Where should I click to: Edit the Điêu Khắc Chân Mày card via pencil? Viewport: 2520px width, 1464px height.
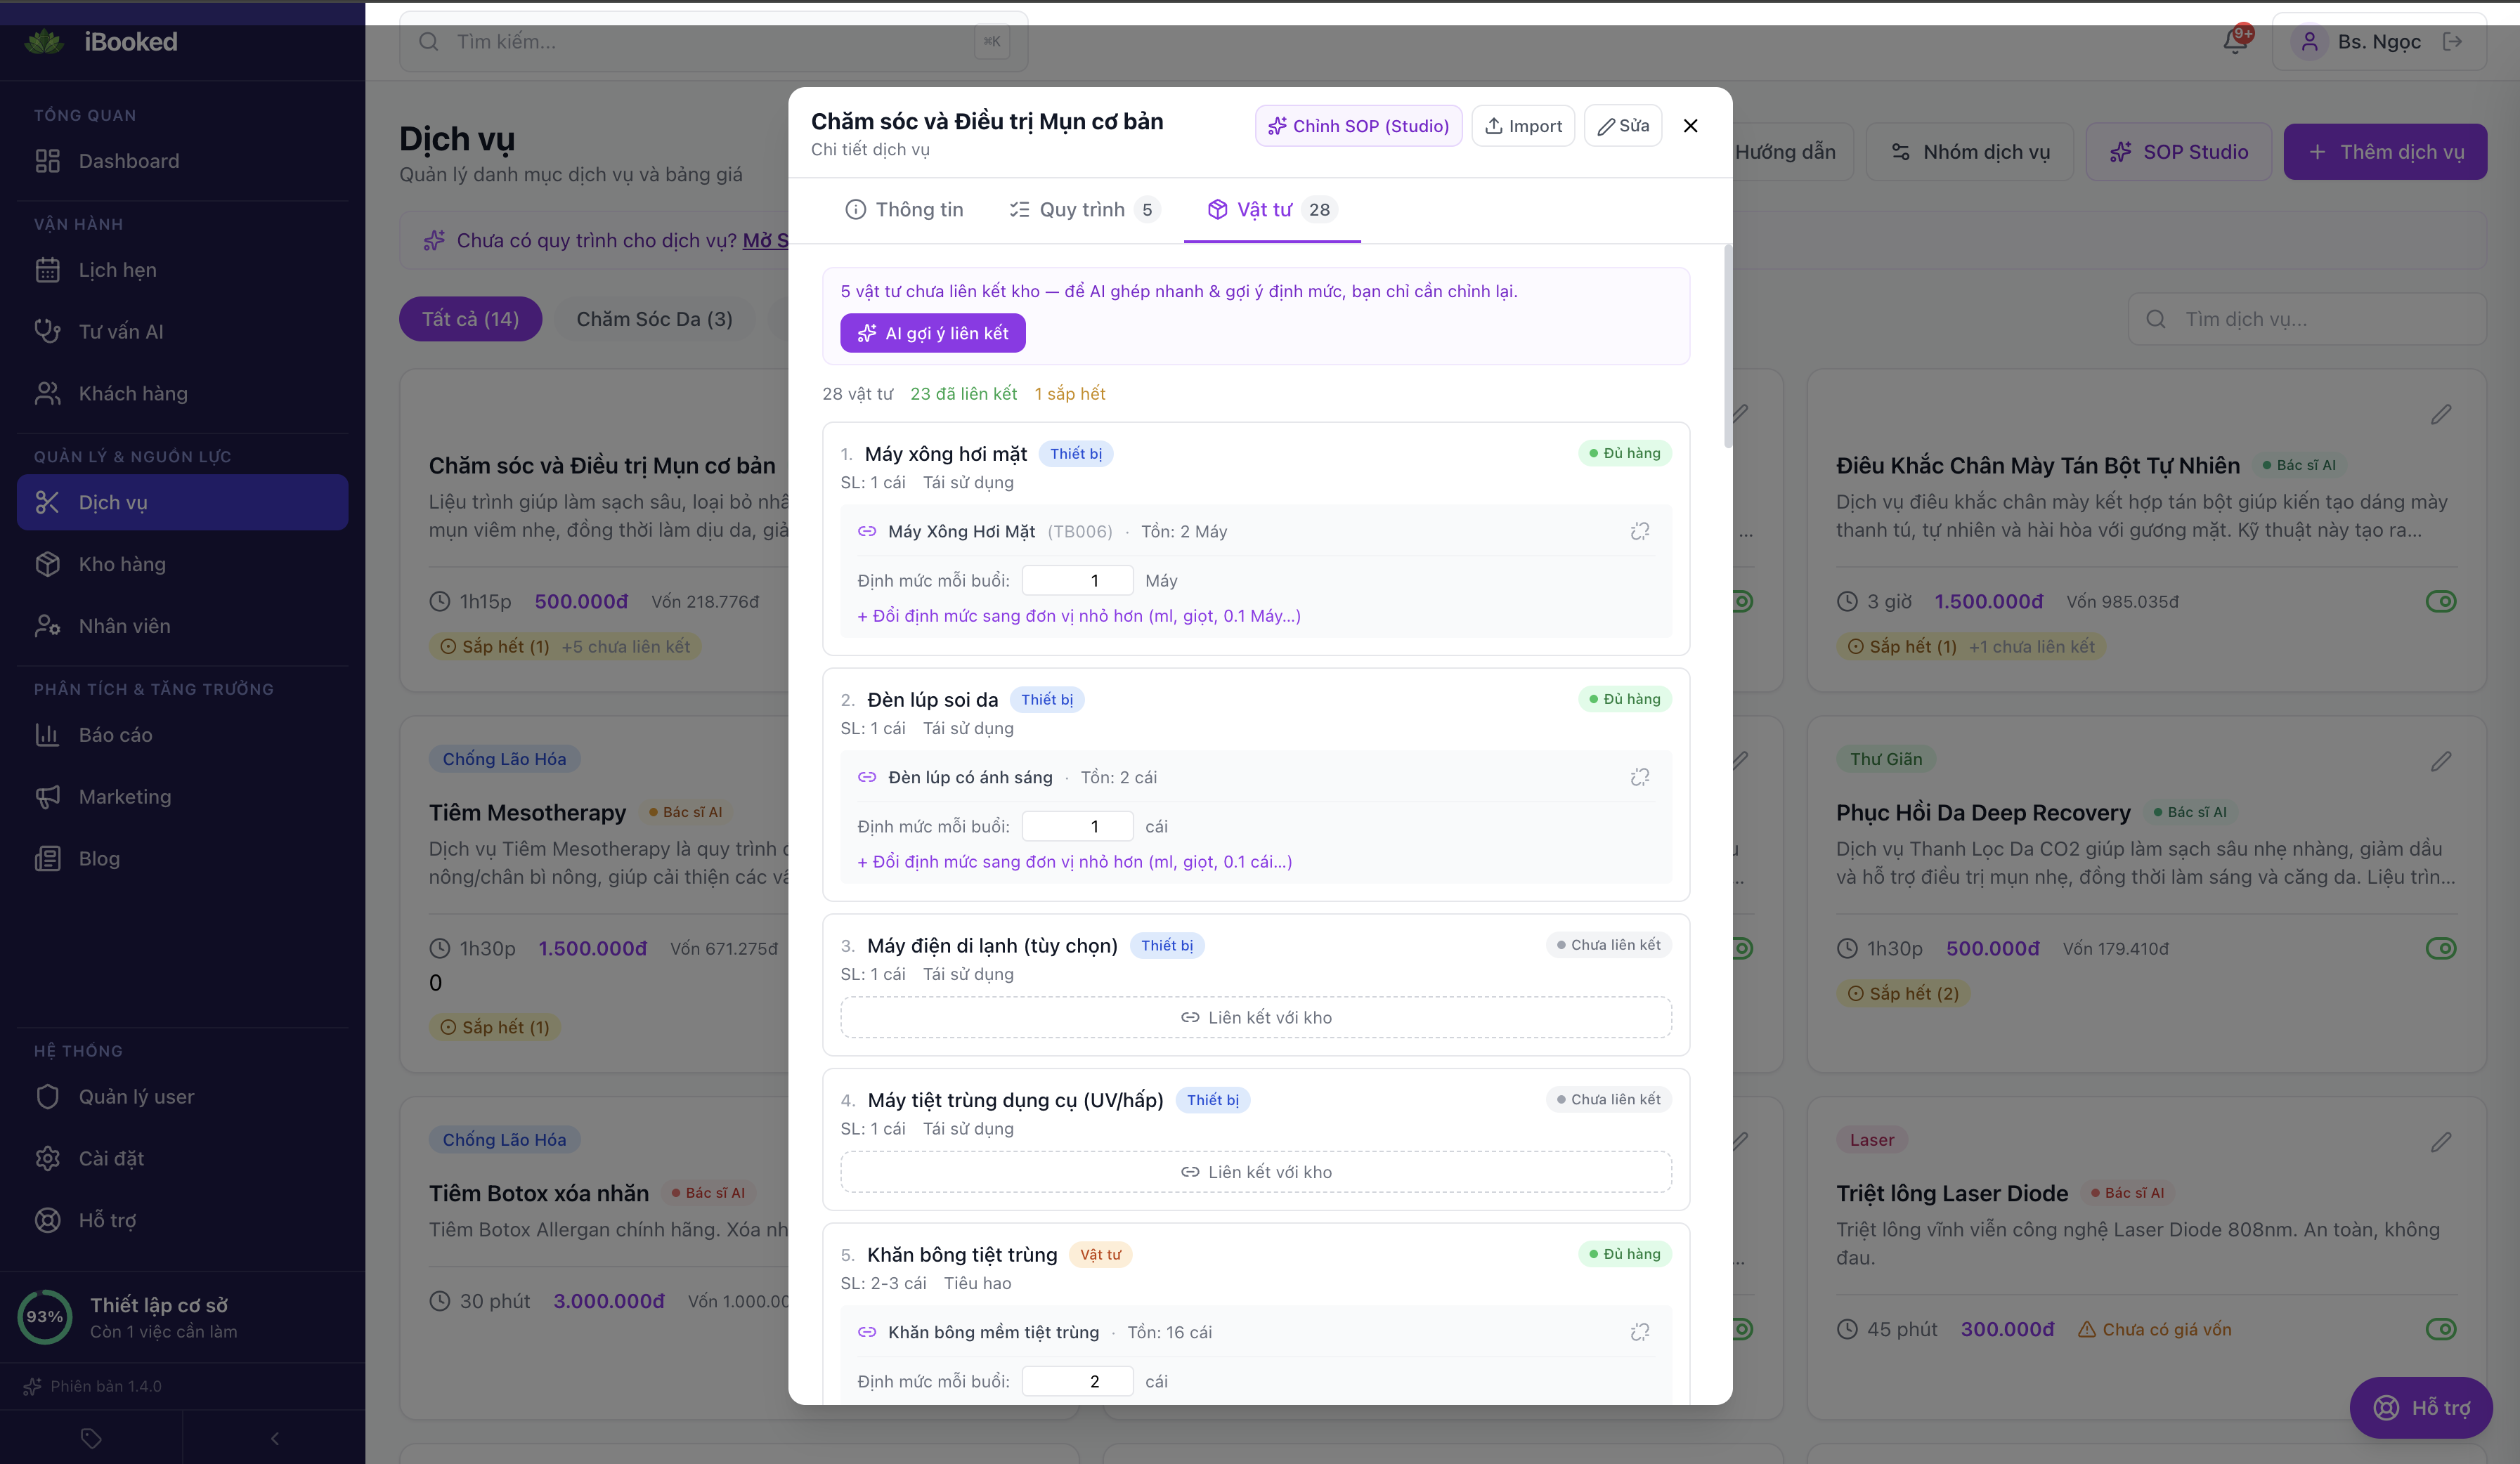(2441, 414)
